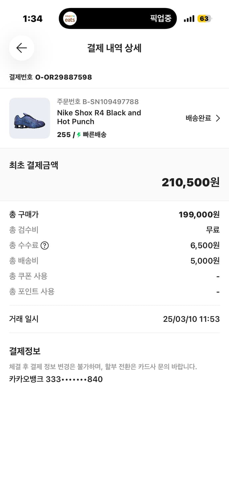Open order B-SN109497788 details
229x499 pixels.
point(98,102)
